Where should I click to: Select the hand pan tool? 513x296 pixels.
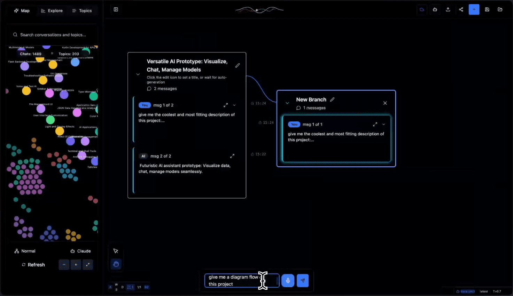116,264
